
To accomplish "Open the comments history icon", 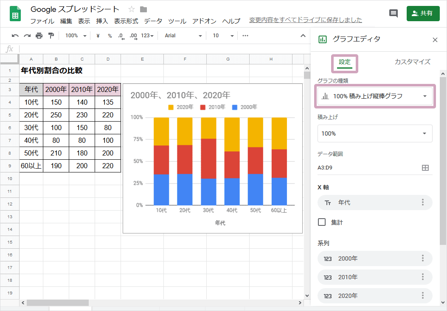I will (x=394, y=13).
